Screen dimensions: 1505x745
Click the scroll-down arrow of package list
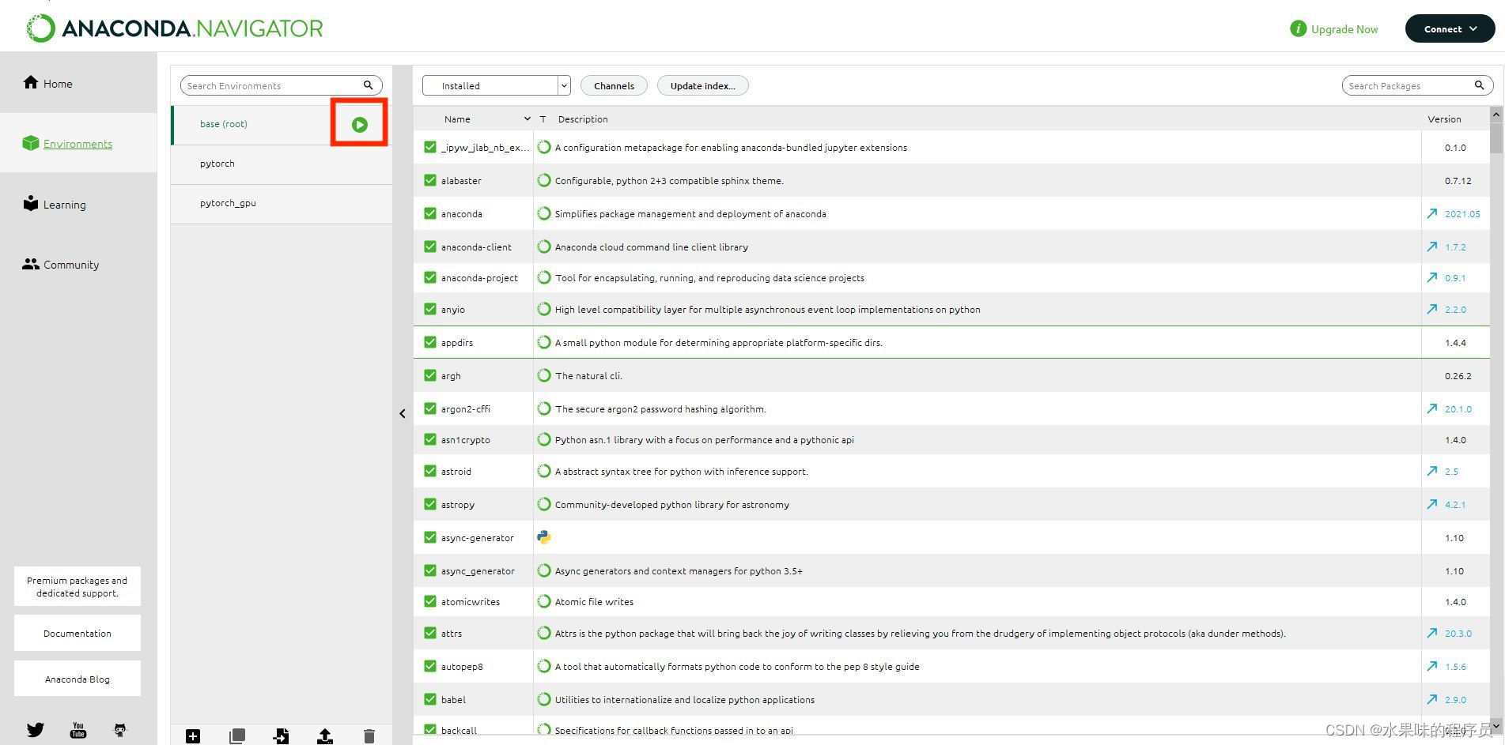click(x=1496, y=725)
